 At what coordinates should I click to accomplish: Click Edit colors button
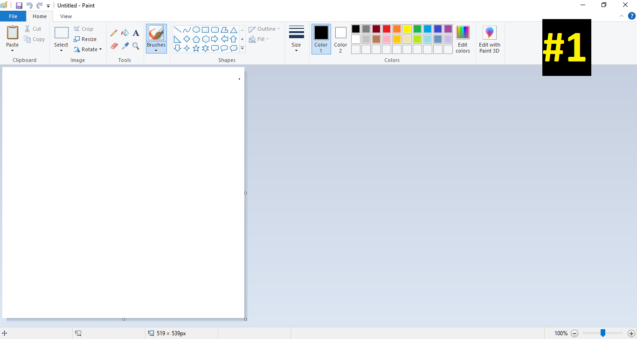click(463, 39)
